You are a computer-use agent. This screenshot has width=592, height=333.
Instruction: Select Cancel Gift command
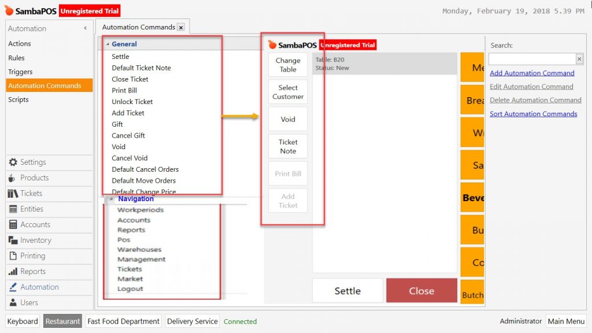pos(128,135)
